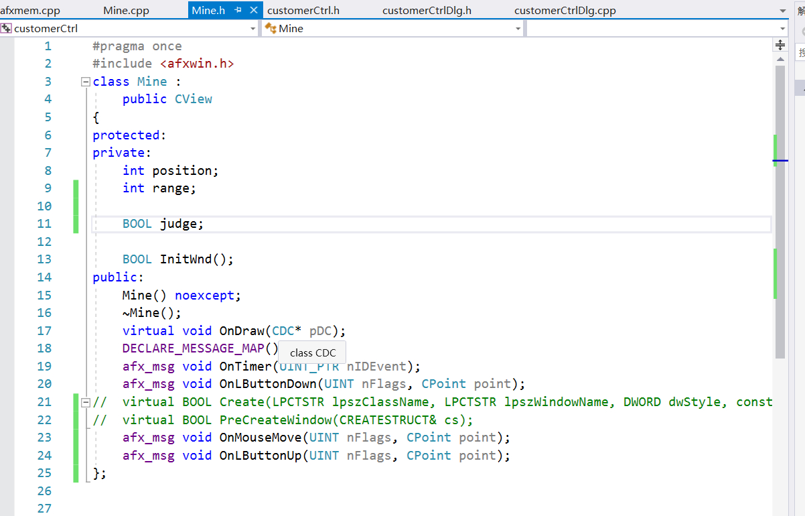Click the editor split-window handle icon

[x=780, y=45]
